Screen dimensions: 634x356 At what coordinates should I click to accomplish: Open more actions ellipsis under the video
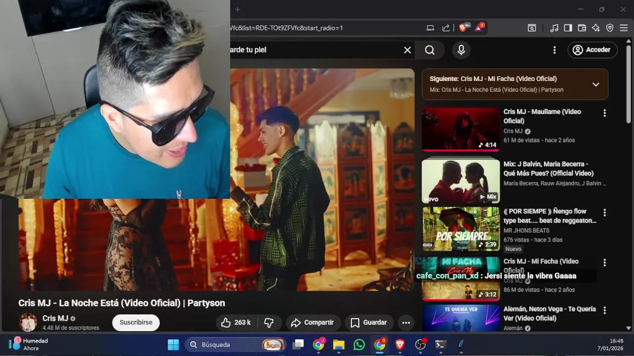click(406, 323)
